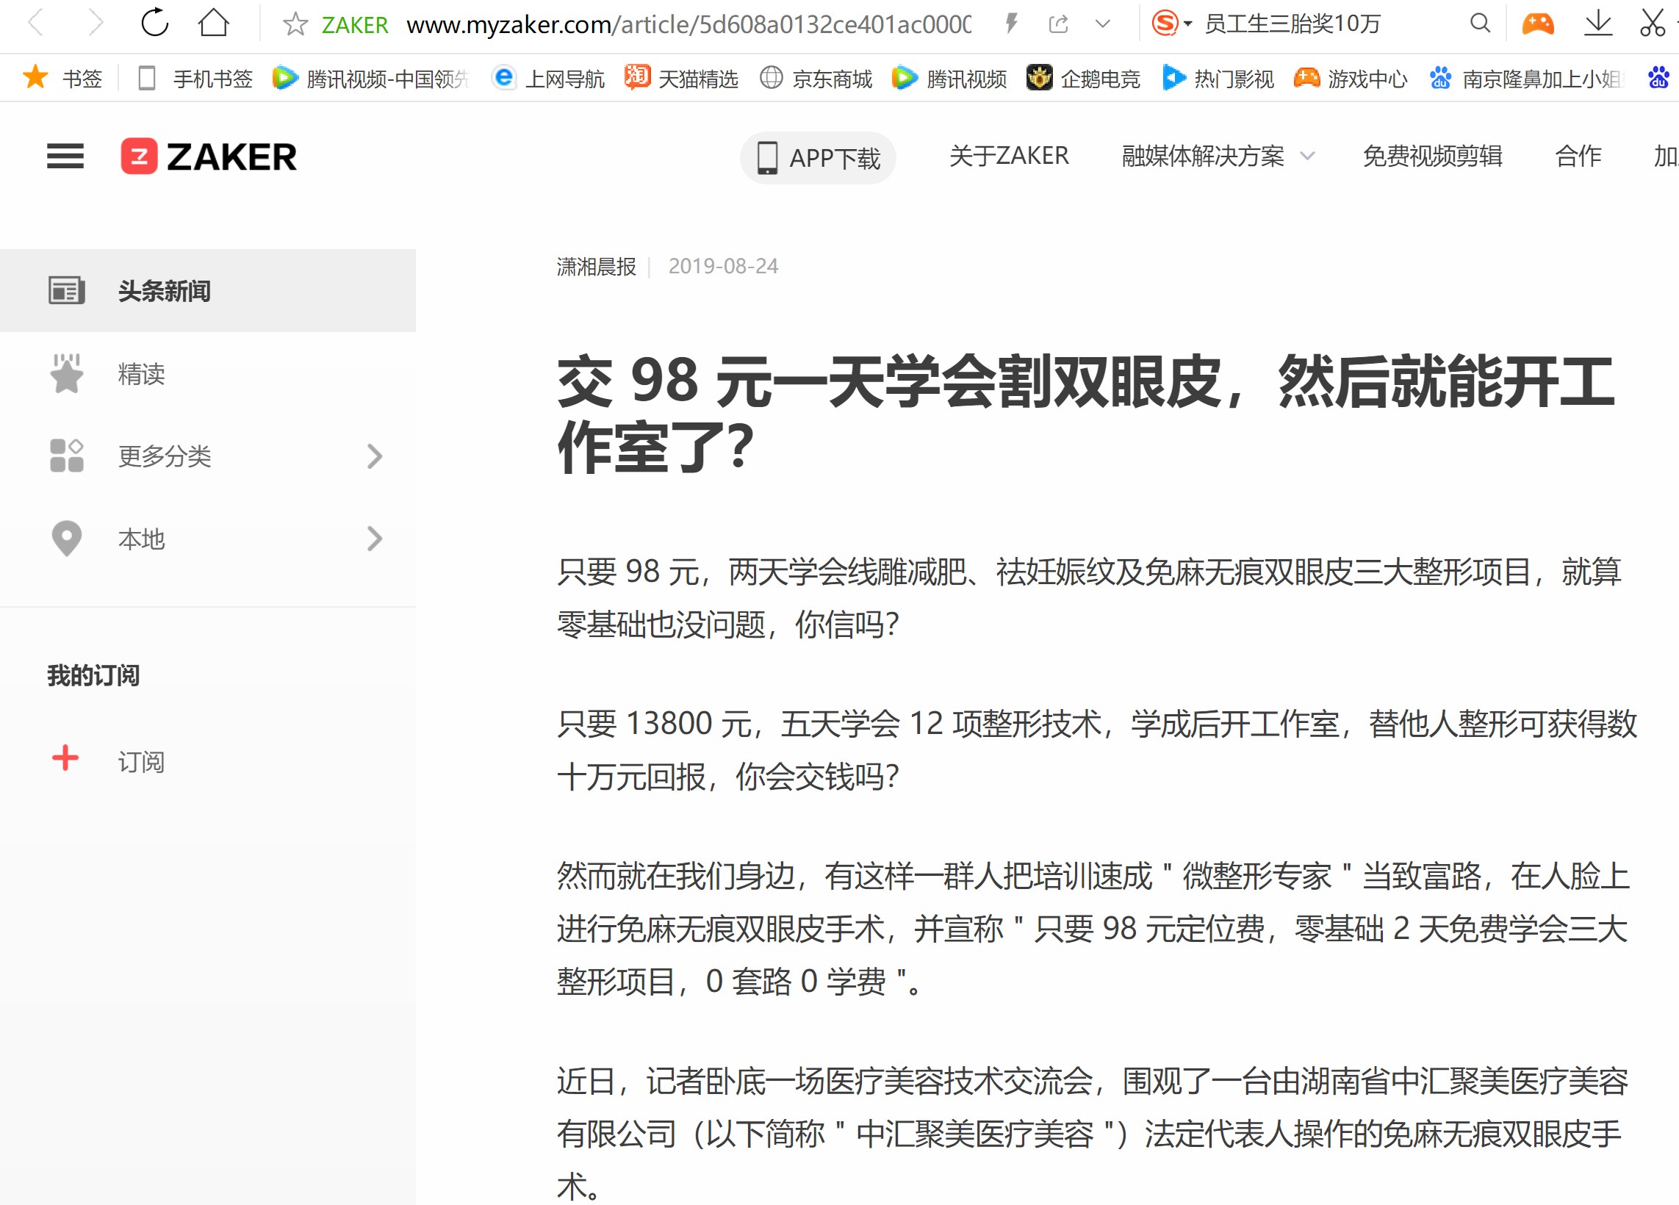Click the APP下载 button

coord(818,158)
